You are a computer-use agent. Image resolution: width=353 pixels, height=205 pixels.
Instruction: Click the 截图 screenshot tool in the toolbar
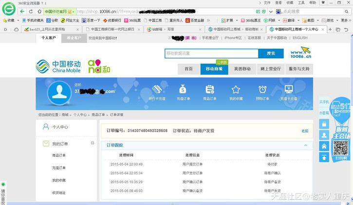(x=308, y=20)
